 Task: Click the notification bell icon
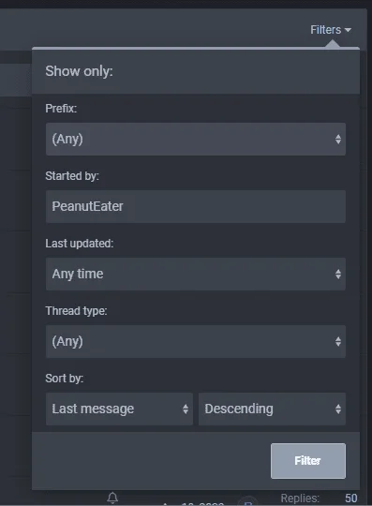[112, 498]
